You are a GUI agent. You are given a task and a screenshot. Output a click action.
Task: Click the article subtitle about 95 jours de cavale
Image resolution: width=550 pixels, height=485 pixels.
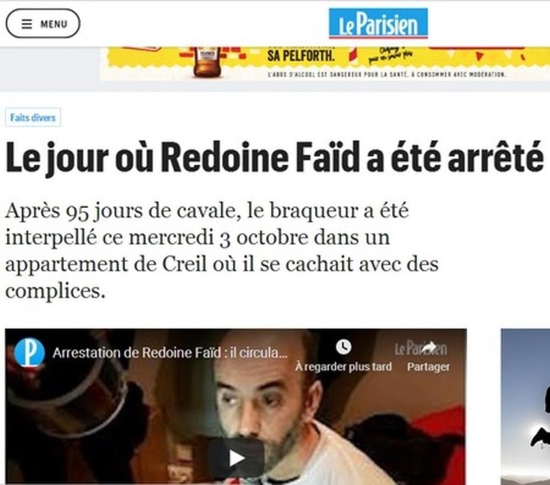[x=222, y=251]
